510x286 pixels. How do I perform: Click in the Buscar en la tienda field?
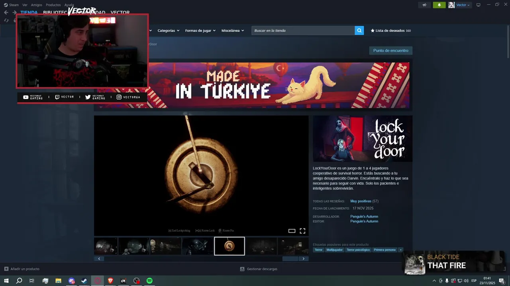[303, 31]
